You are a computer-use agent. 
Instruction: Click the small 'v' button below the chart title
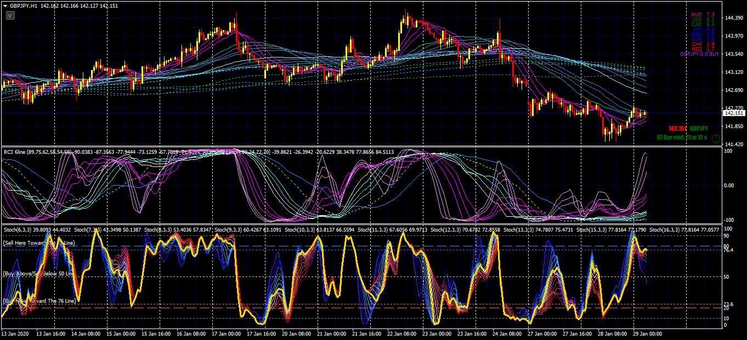point(10,16)
